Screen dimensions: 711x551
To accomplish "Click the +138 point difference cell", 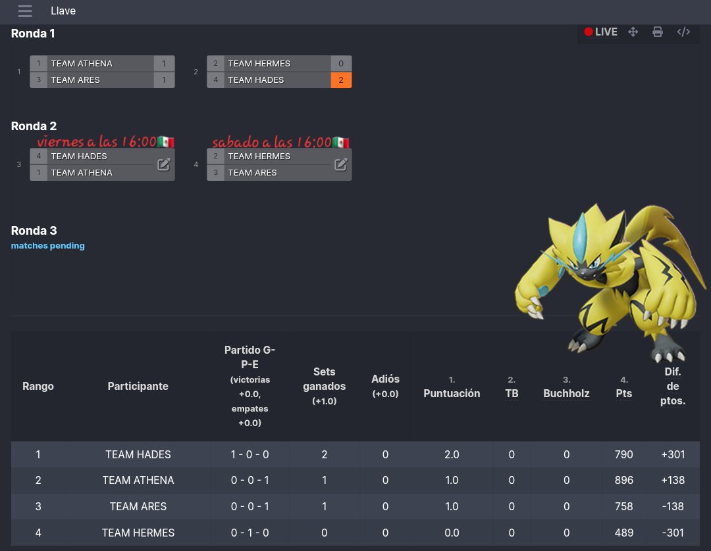I will (x=673, y=481).
